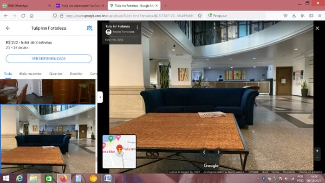The width and height of the screenshot is (325, 183).
Task: Click the VER DISPONIBILIDADE button
Action: pyautogui.click(x=49, y=59)
